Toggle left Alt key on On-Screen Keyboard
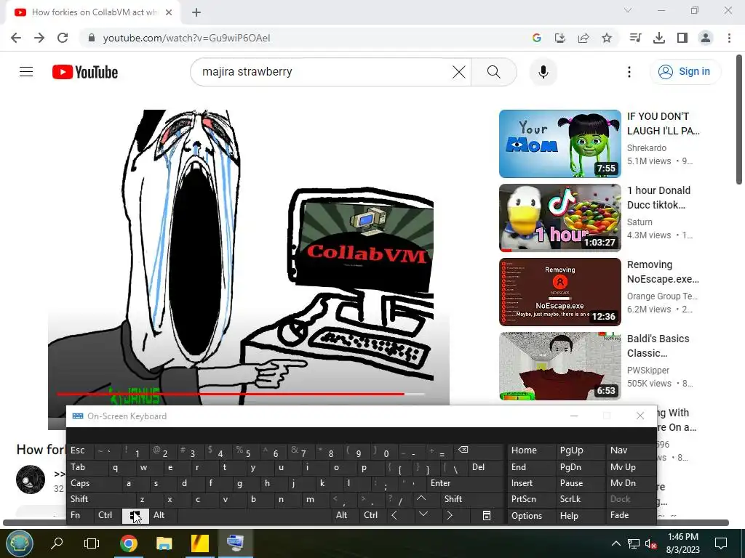 (163, 515)
